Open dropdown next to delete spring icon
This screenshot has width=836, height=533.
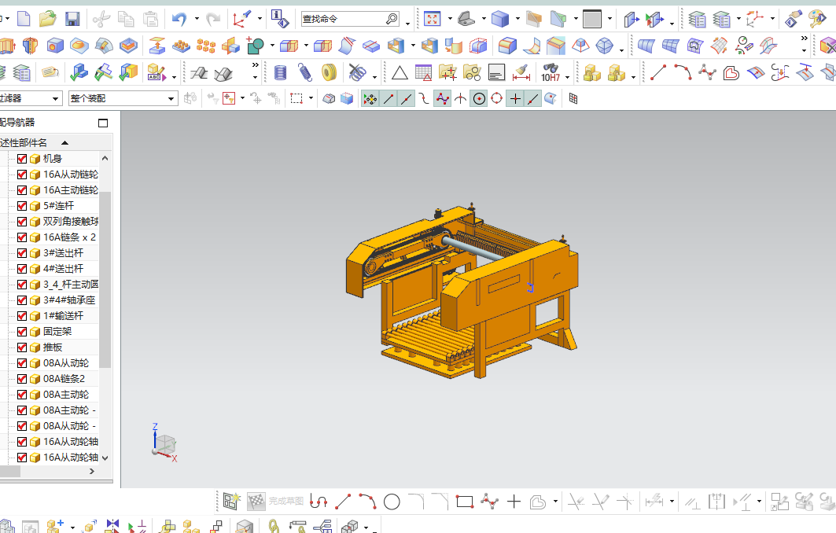(x=375, y=77)
